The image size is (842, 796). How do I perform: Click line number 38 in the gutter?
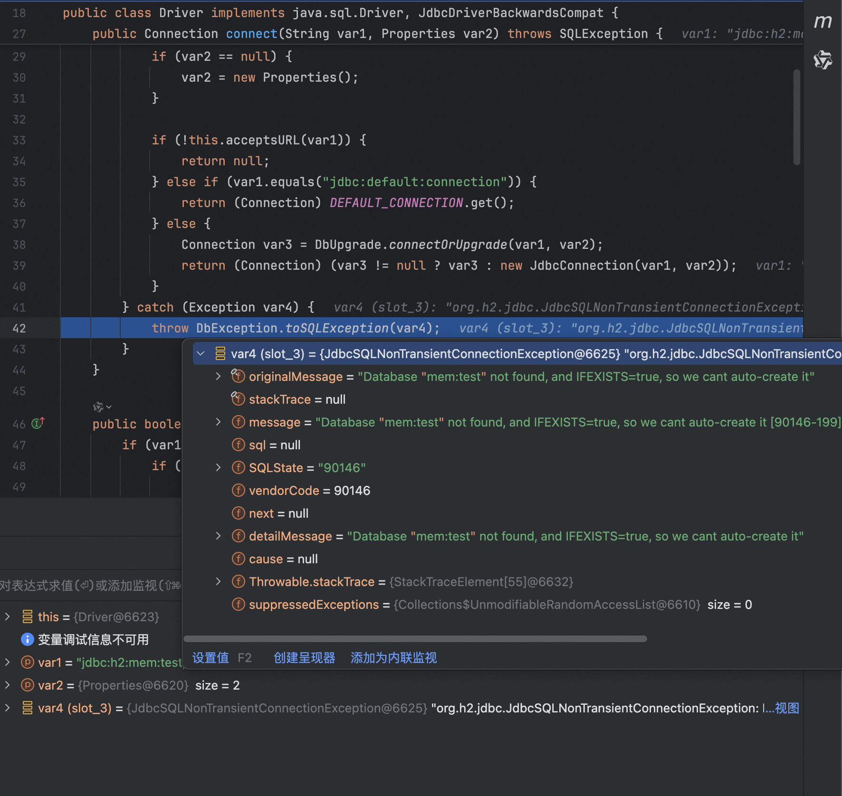(x=19, y=245)
